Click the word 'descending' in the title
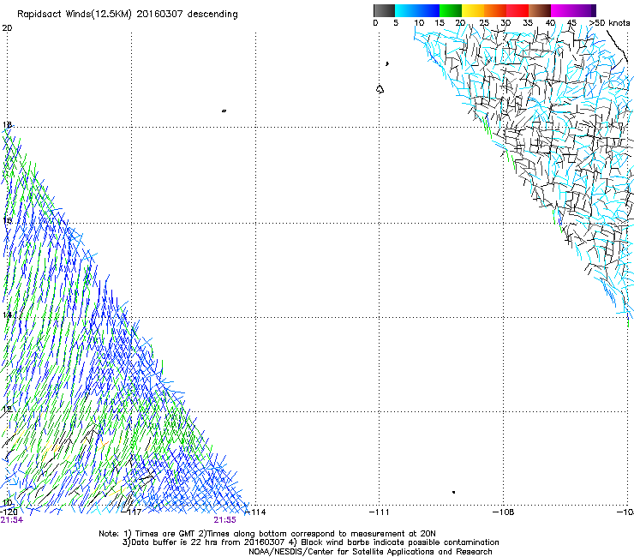 coord(212,15)
